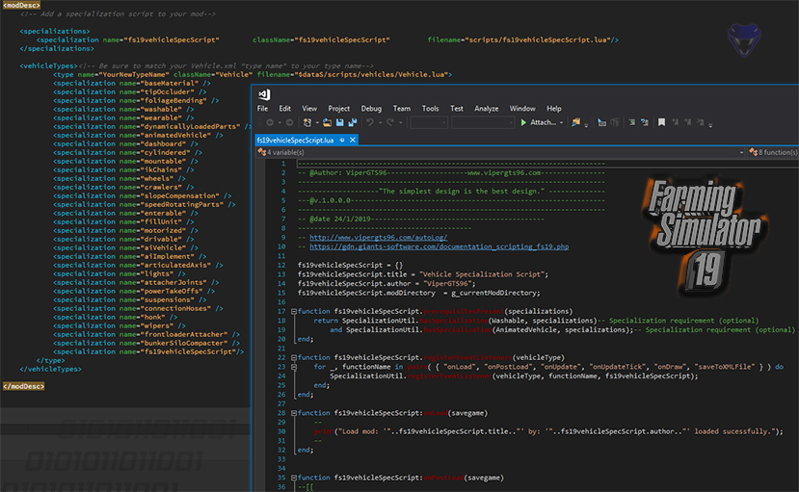Viewport: 799px width, 492px height.
Task: Click the "washable" specialization line in XML
Action: (123, 109)
